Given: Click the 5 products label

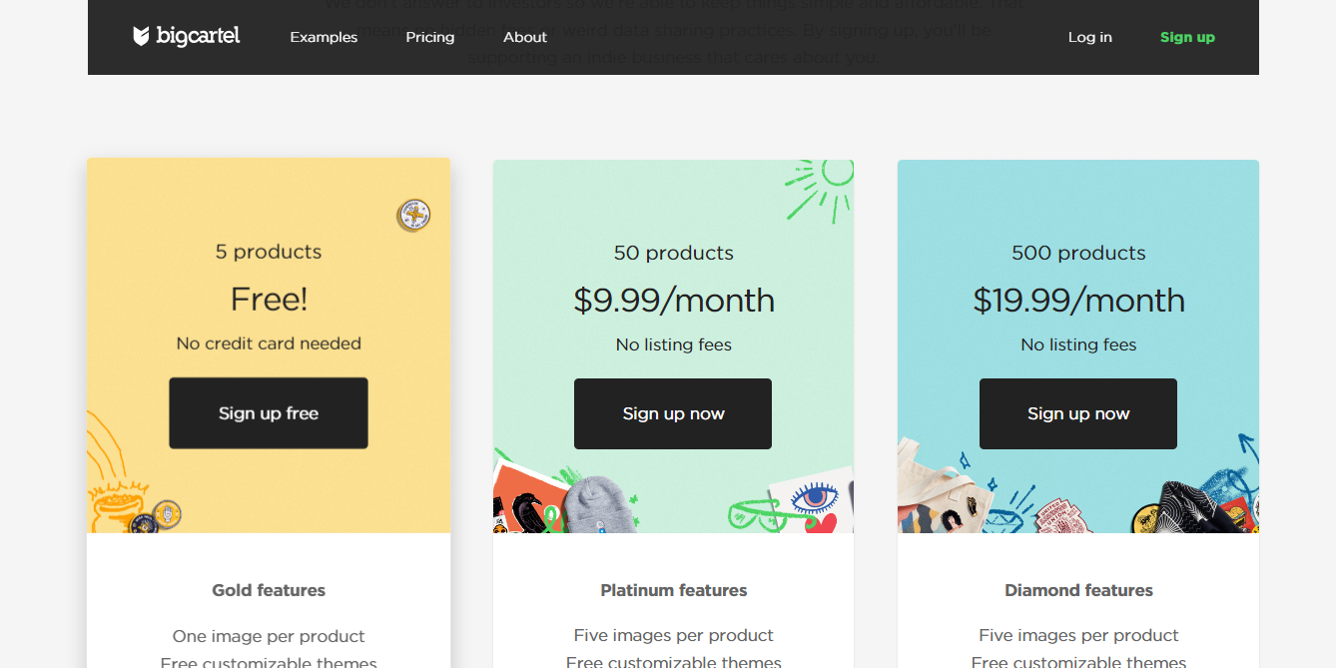Looking at the screenshot, I should point(269,252).
